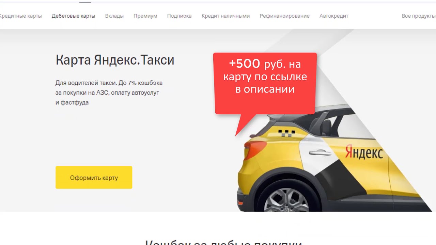The width and height of the screenshot is (436, 245).
Task: Click the red +500 руб. callout banner
Action: tap(265, 84)
